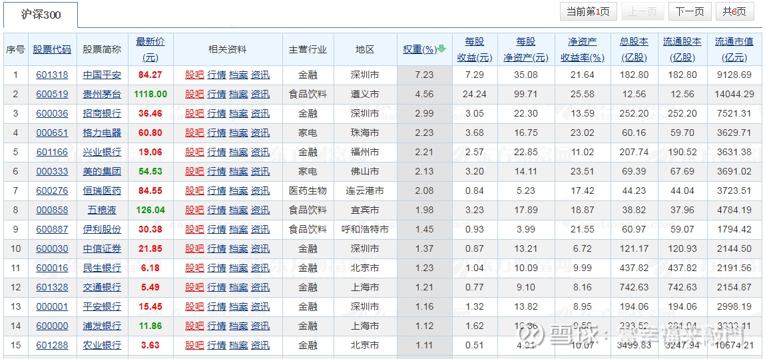This screenshot has height=359, width=767.
Task: Open the 伊利股份 stock name link
Action: coord(102,230)
